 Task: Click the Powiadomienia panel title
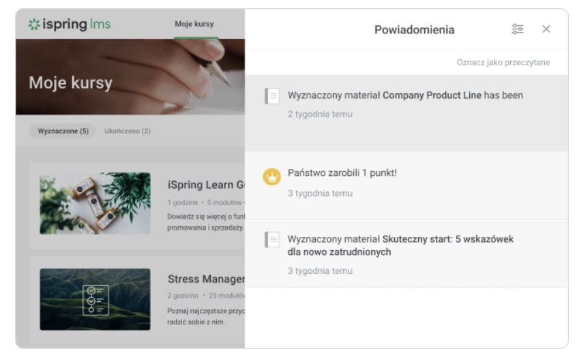tap(415, 30)
